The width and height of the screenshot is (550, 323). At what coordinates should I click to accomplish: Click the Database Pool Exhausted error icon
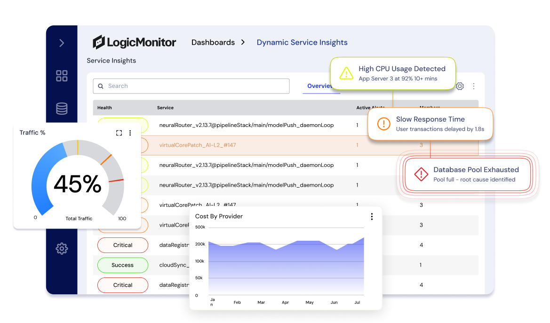(421, 174)
